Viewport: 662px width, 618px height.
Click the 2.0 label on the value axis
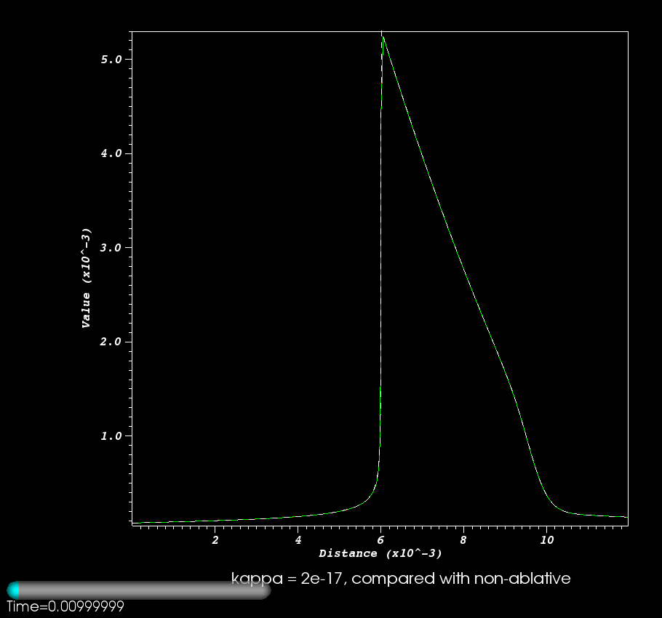tap(111, 342)
